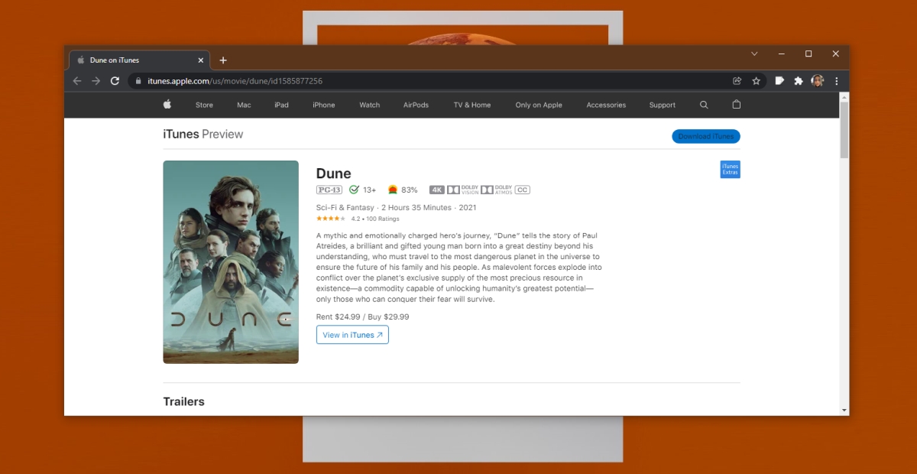Screen dimensions: 917x474
Task: Reload the Dune iTunes page
Action: (x=115, y=80)
